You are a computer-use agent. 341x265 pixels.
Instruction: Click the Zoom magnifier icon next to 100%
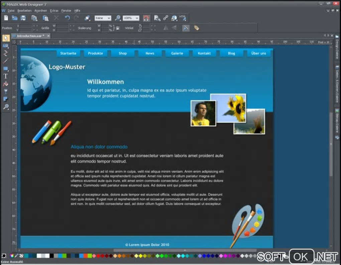click(x=118, y=18)
